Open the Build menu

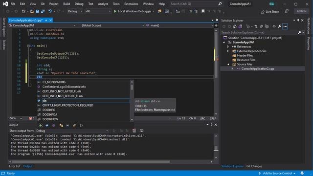pos(67,4)
